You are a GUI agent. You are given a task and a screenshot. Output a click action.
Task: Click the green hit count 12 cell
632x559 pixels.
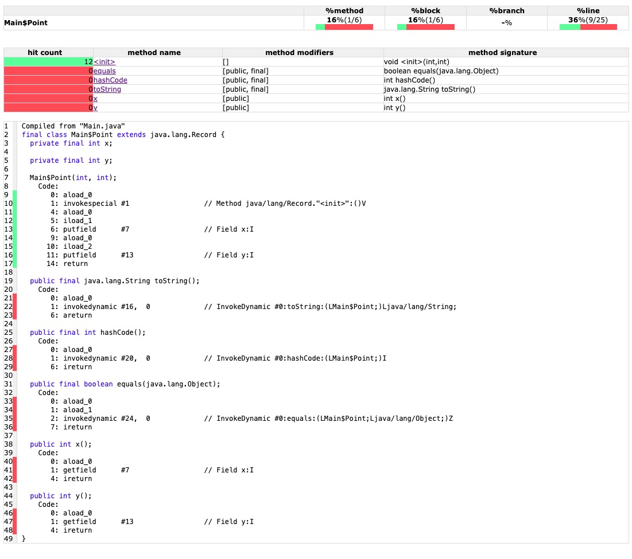(48, 61)
